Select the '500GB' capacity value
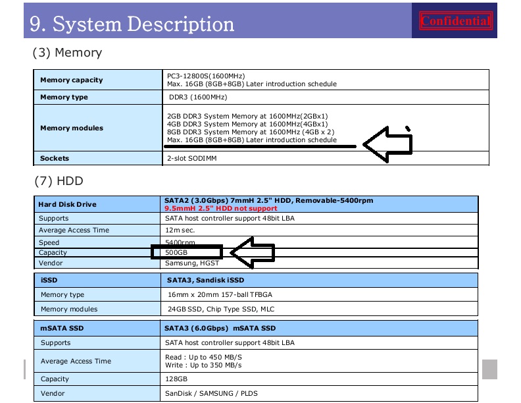The width and height of the screenshot is (521, 403). [x=176, y=252]
